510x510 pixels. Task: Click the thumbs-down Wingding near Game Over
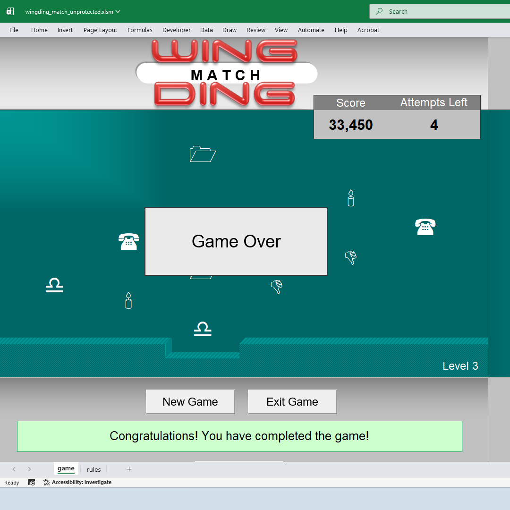[x=277, y=287]
